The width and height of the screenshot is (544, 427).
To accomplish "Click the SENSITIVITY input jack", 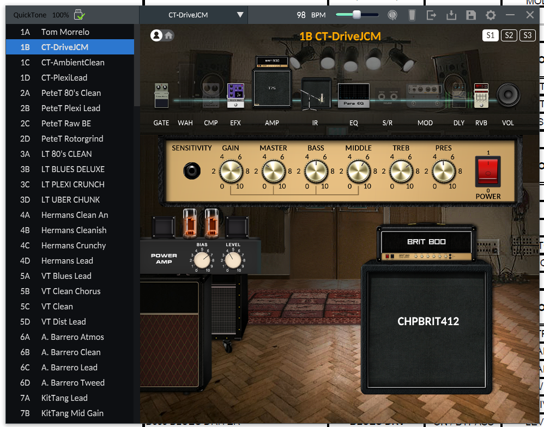I will pos(192,171).
